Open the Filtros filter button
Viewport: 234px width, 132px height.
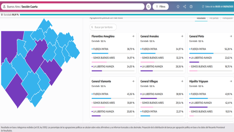pos(161,6)
